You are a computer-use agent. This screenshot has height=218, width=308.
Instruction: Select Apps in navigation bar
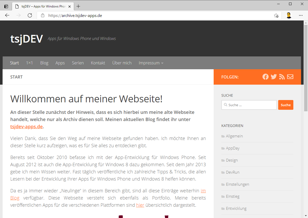[x=60, y=63]
